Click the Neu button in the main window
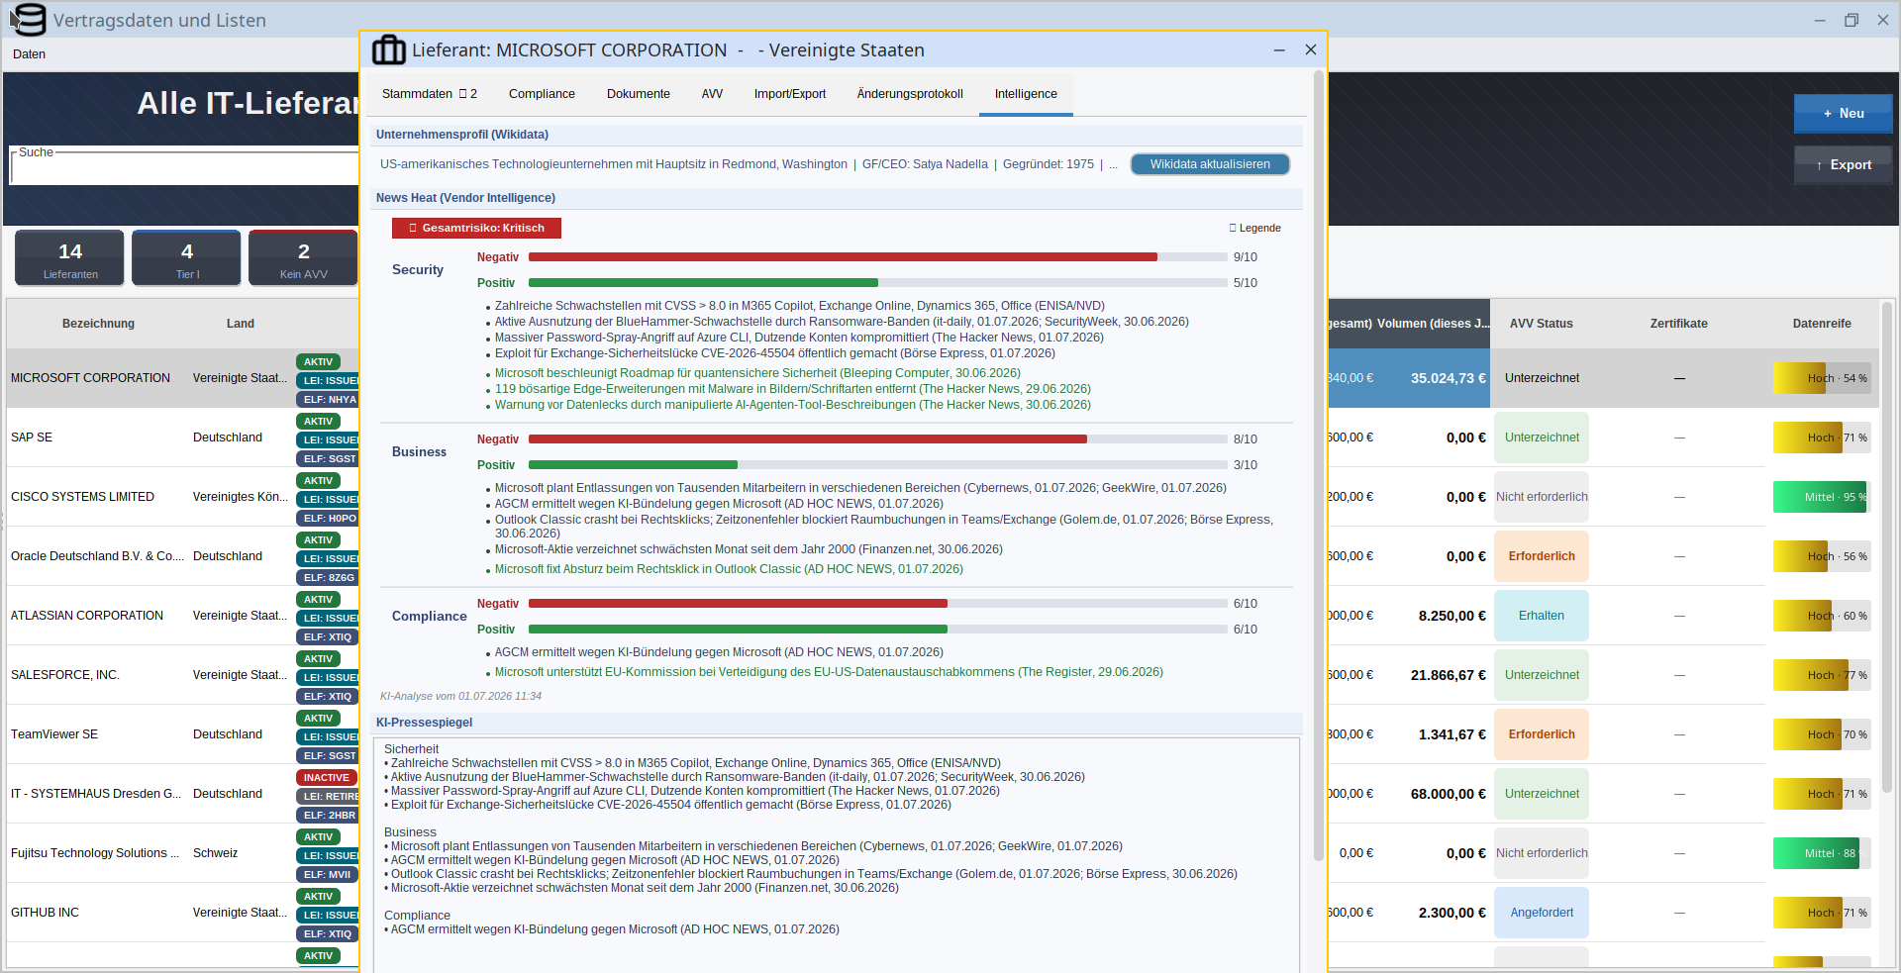Image resolution: width=1901 pixels, height=973 pixels. tap(1844, 114)
